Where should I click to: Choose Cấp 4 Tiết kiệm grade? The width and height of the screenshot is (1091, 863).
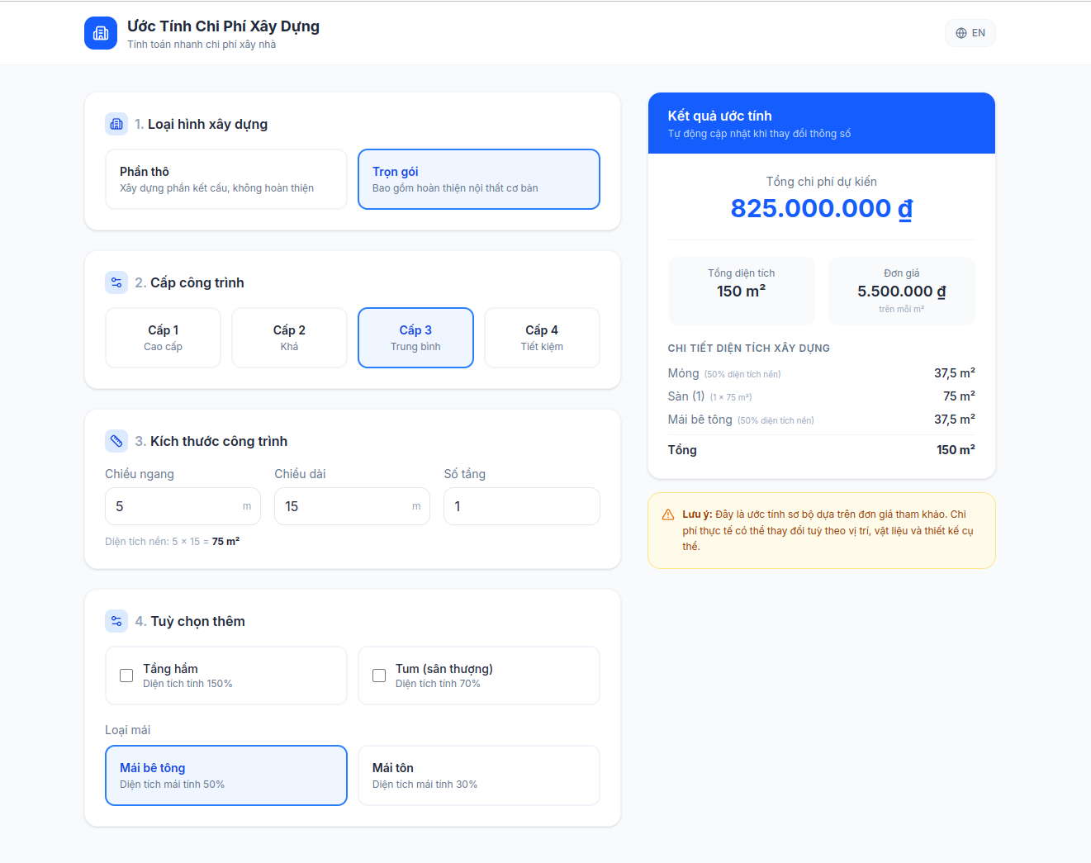point(542,338)
